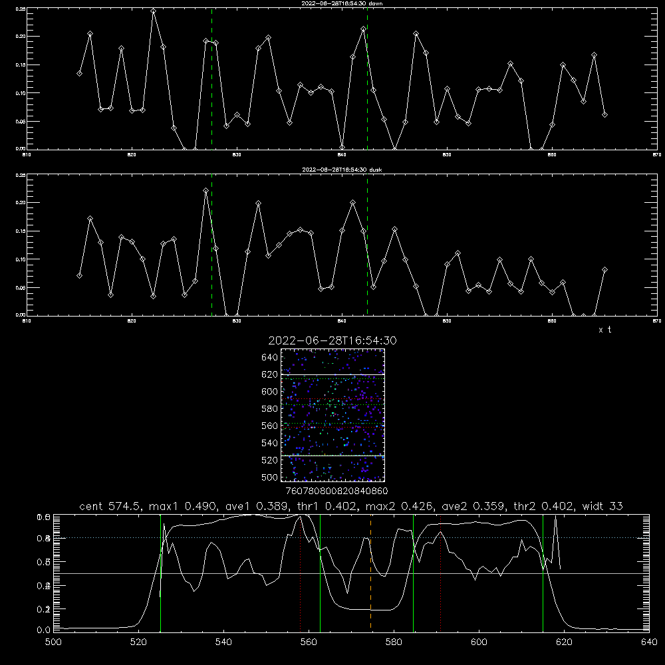The width and height of the screenshot is (665, 665).
Task: Select the "widt 33" value
Action: point(602,506)
